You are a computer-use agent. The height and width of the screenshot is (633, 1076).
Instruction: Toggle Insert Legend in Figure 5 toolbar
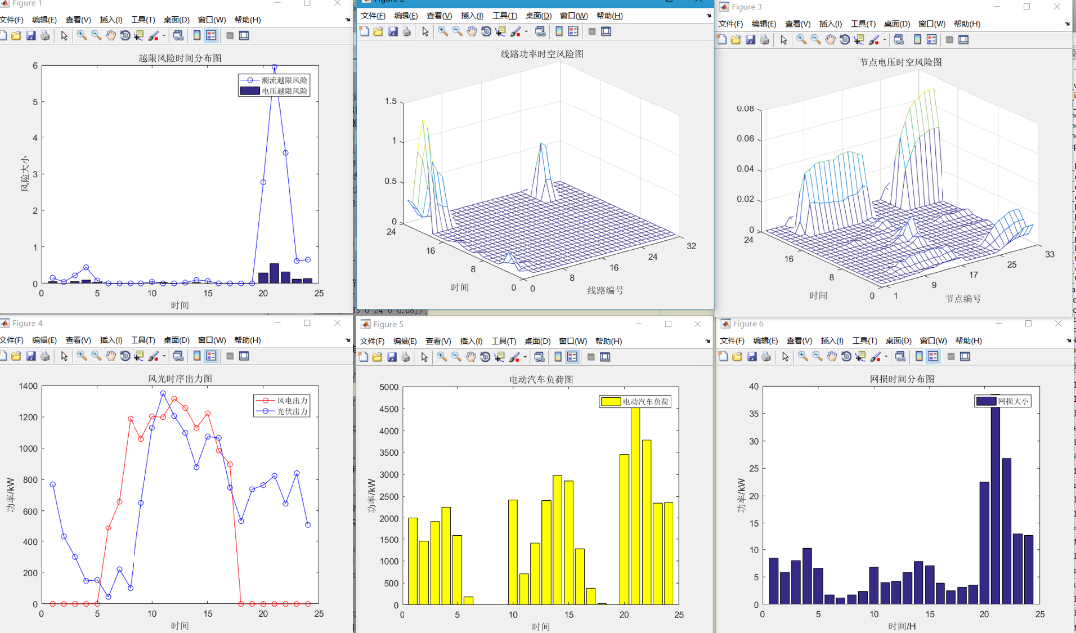point(572,356)
